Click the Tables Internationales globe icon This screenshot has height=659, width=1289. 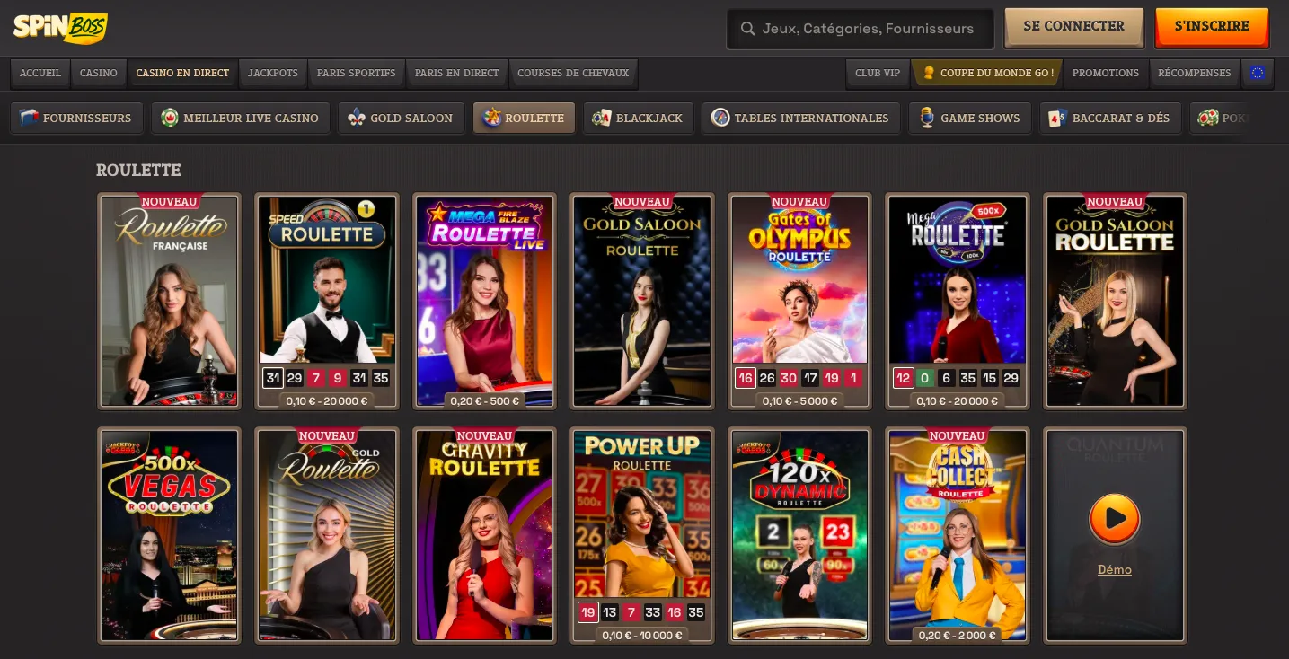pos(720,118)
